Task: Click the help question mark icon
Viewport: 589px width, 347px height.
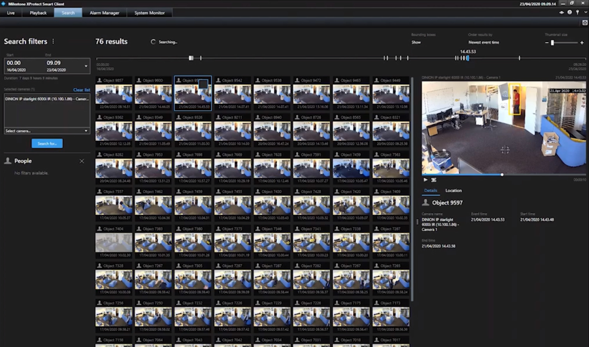Action: click(570, 12)
